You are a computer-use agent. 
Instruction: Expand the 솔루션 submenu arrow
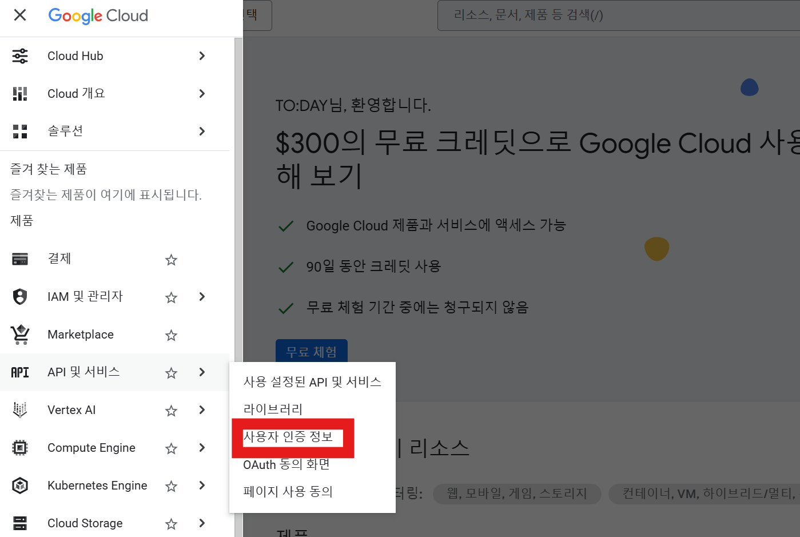coord(202,131)
